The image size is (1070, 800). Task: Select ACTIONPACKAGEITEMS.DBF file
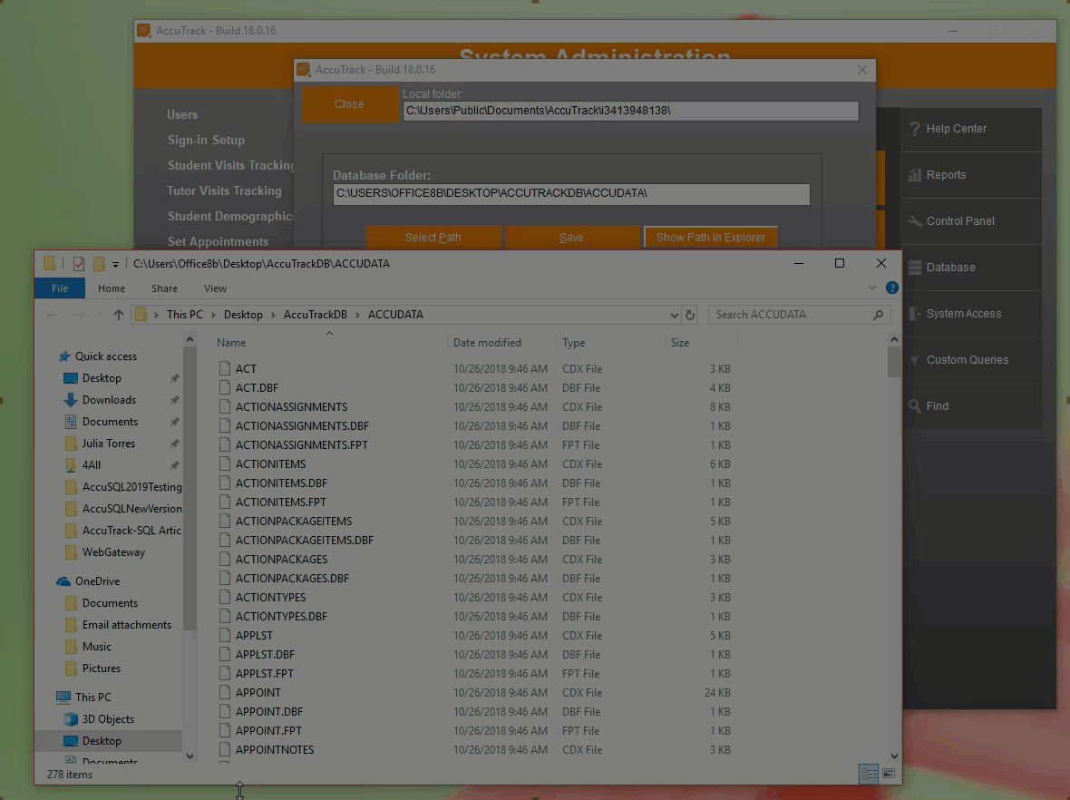[305, 541]
